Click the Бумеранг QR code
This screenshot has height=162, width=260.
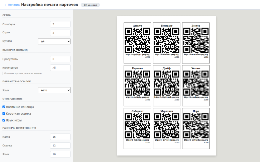click(x=167, y=40)
